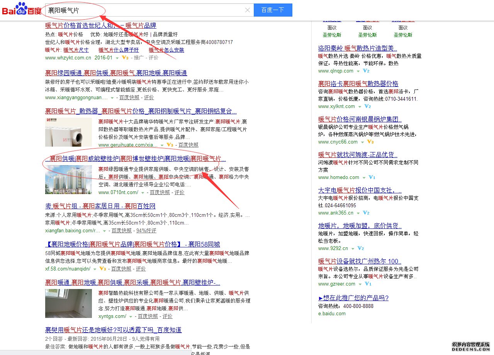The width and height of the screenshot is (494, 355).
Task: Expand the arrow next to xf.58.com/nuanqidn/
Action: pos(95,269)
